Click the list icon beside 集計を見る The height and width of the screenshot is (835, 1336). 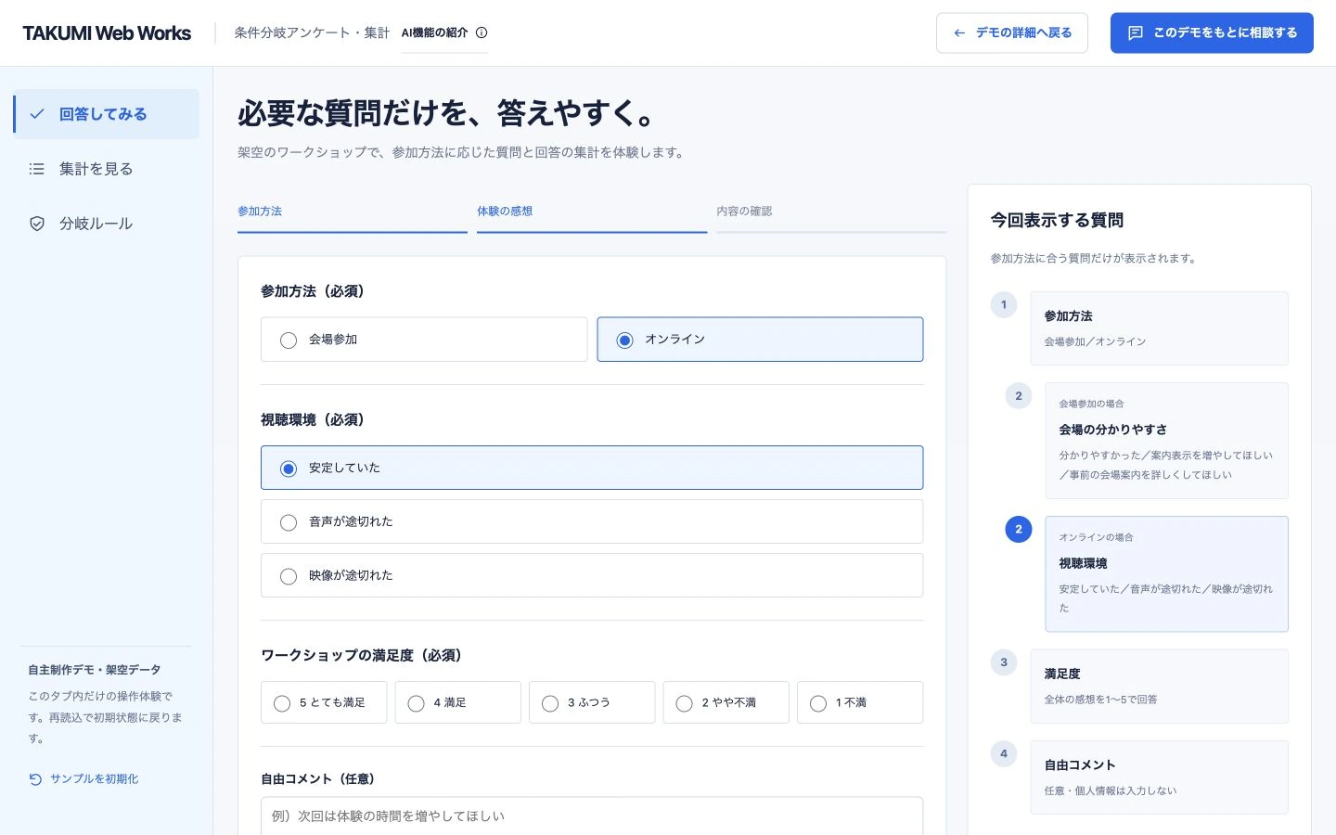click(37, 169)
